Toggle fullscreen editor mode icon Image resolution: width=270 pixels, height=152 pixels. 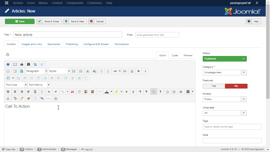coord(15,64)
